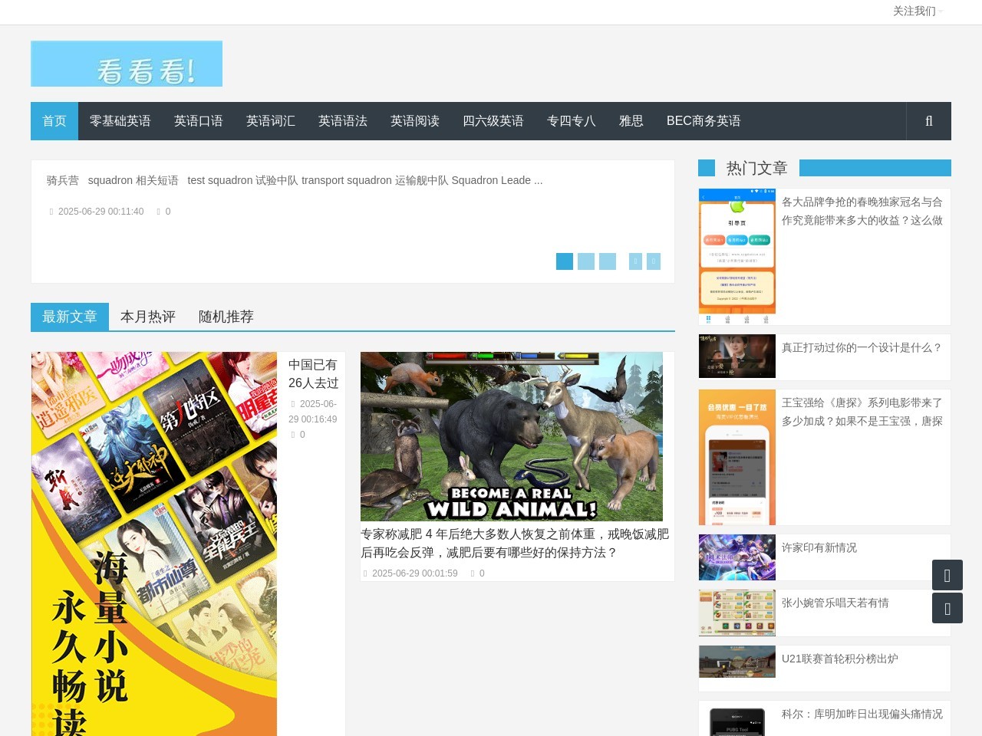Open the 英语口语 navigation menu
The image size is (982, 736).
tap(198, 120)
